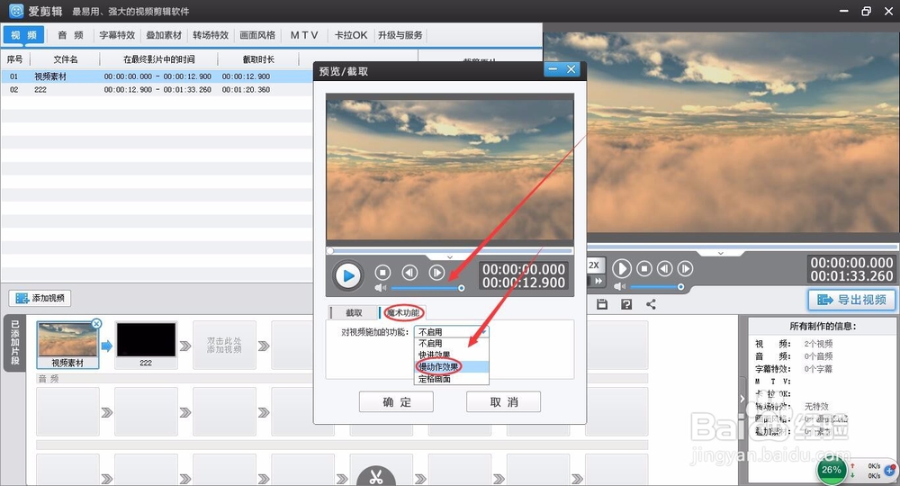Step forward one frame in the dialog player
This screenshot has height=486, width=900.
(436, 273)
